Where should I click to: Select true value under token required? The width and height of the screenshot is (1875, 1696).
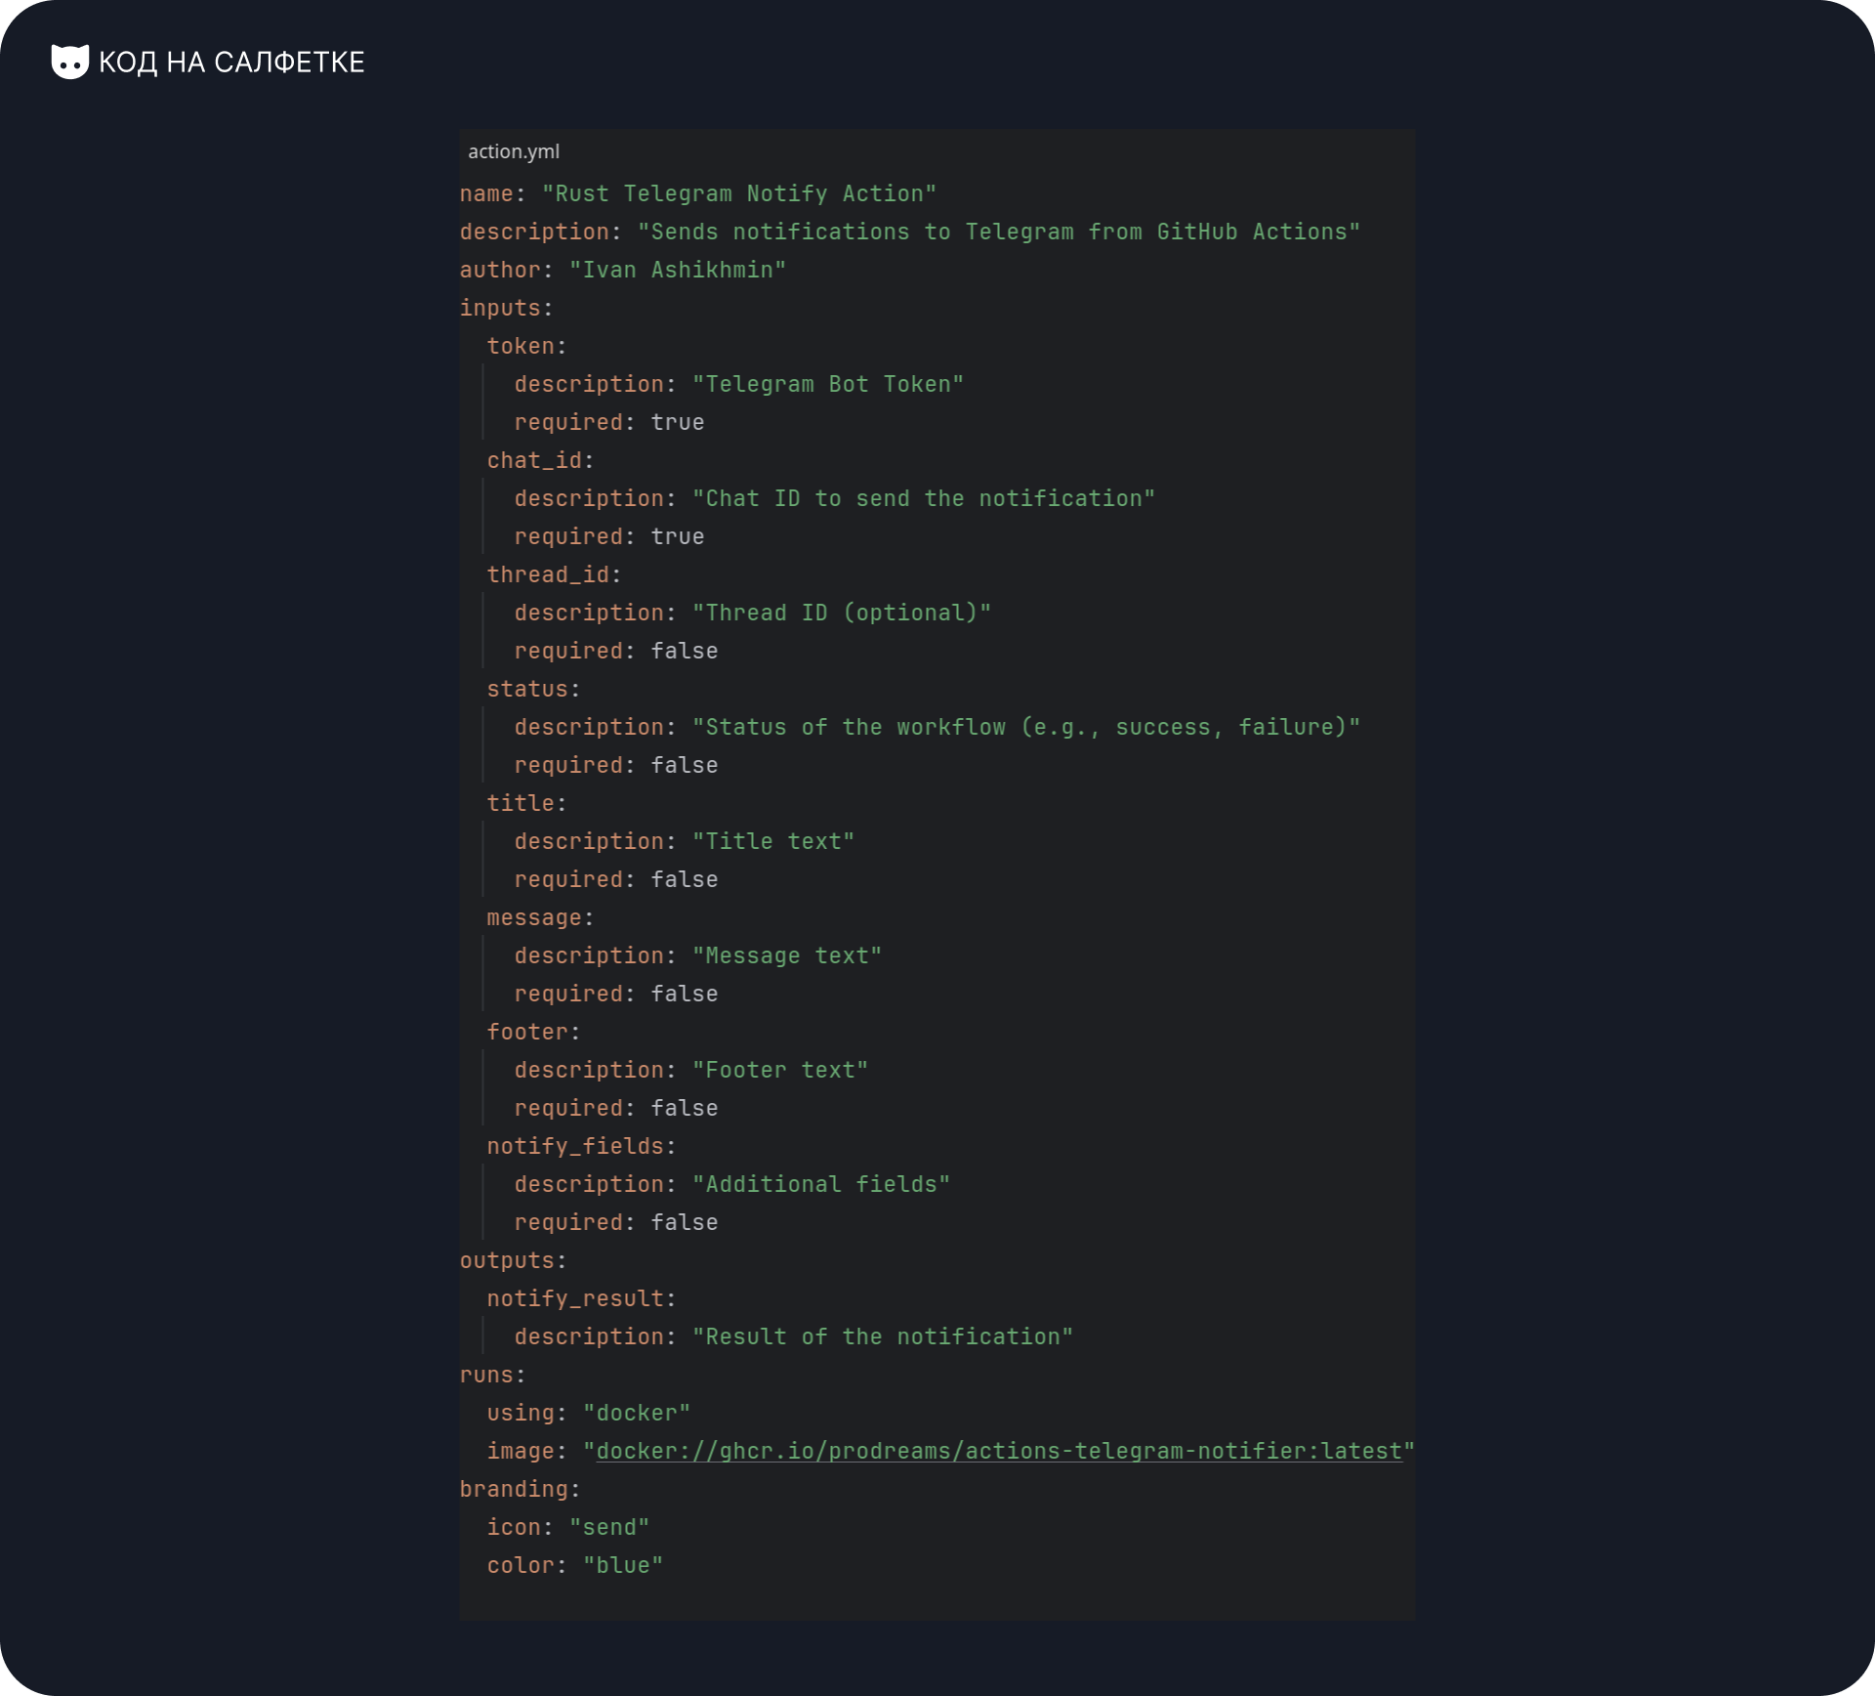[678, 422]
